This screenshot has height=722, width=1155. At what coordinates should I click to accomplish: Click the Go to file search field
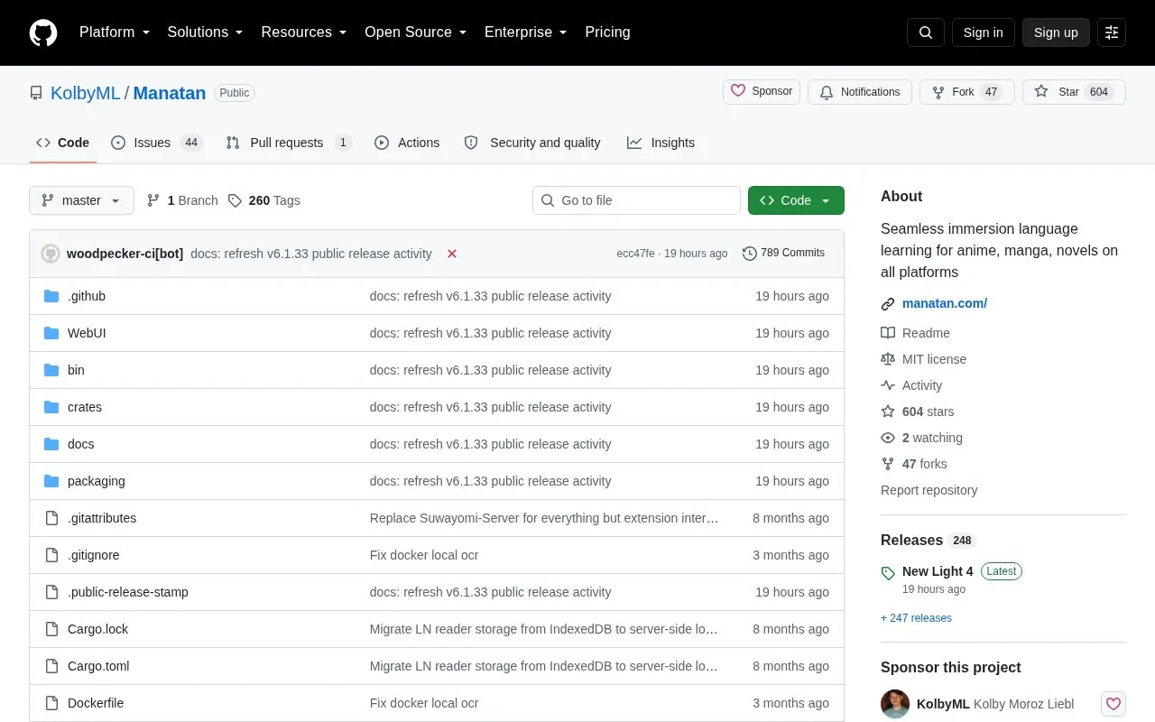point(636,200)
